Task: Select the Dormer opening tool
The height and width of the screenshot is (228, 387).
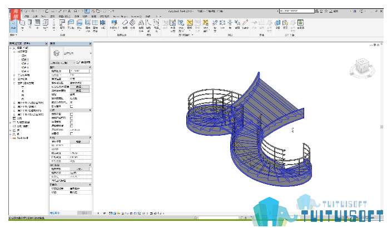Action: tap(245, 24)
